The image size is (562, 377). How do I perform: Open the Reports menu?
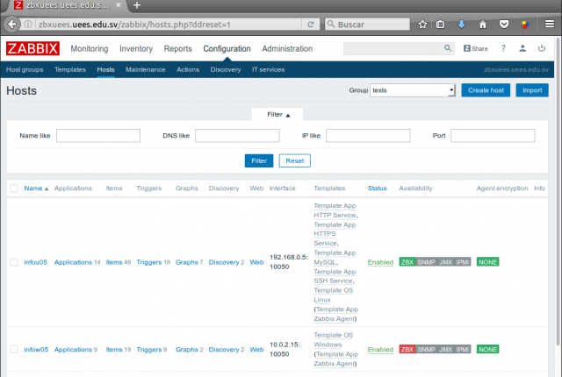177,48
